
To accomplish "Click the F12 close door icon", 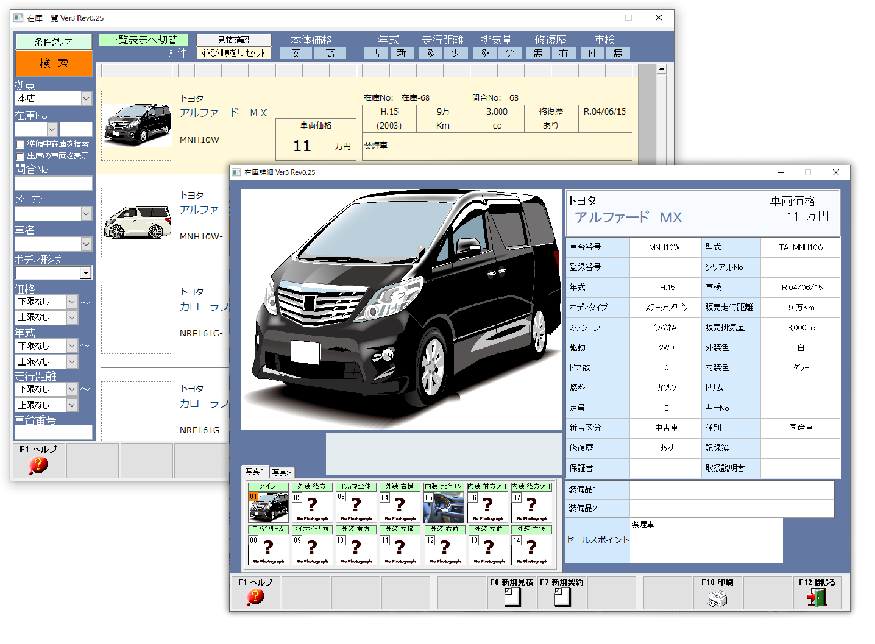I will 817,597.
